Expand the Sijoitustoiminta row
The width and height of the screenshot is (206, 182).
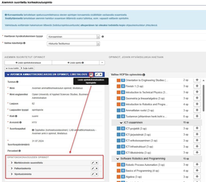coord(12,174)
